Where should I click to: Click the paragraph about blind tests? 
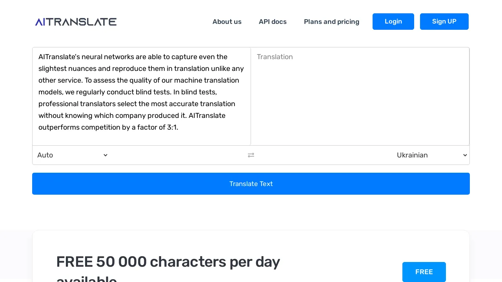coord(141,92)
